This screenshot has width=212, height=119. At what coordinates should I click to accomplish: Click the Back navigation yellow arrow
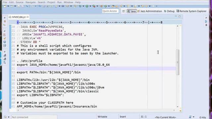pos(146,6)
